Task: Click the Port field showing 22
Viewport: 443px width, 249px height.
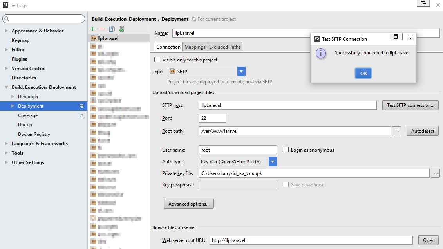Action: [x=212, y=118]
